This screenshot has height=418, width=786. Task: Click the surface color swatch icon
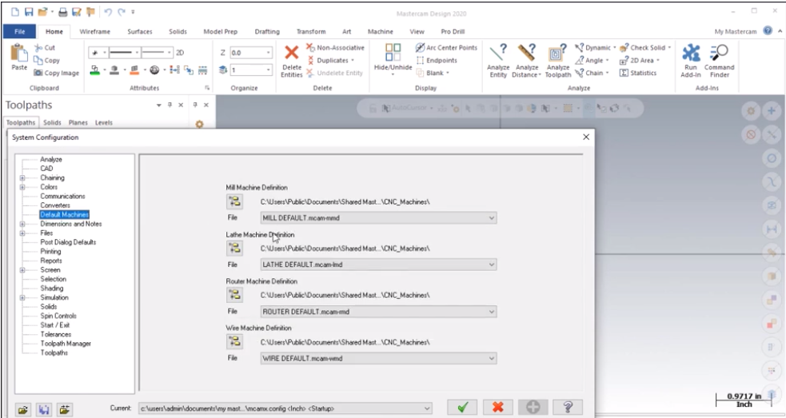tap(134, 70)
